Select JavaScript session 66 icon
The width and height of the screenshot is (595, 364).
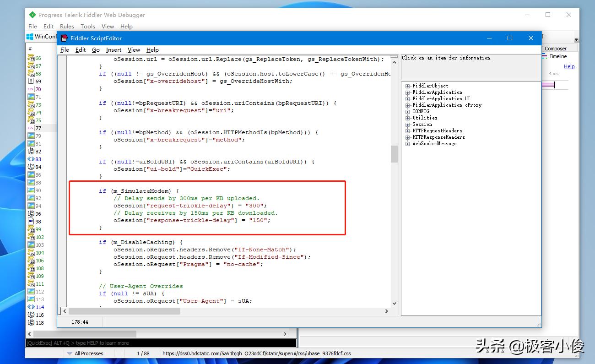pos(31,58)
